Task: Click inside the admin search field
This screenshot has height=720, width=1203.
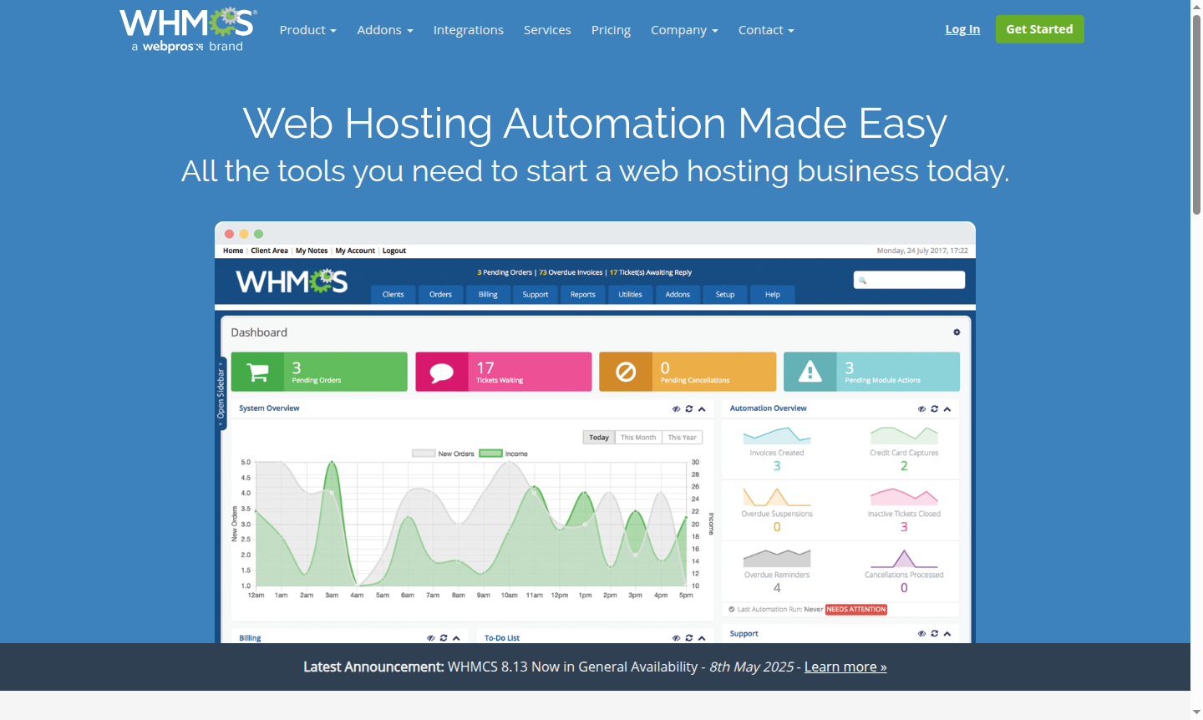Action: pos(911,280)
